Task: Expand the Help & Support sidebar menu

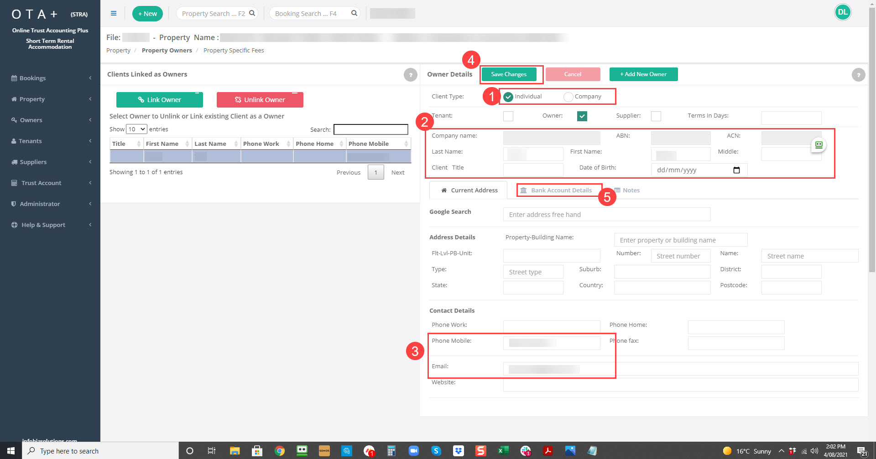Action: point(50,225)
